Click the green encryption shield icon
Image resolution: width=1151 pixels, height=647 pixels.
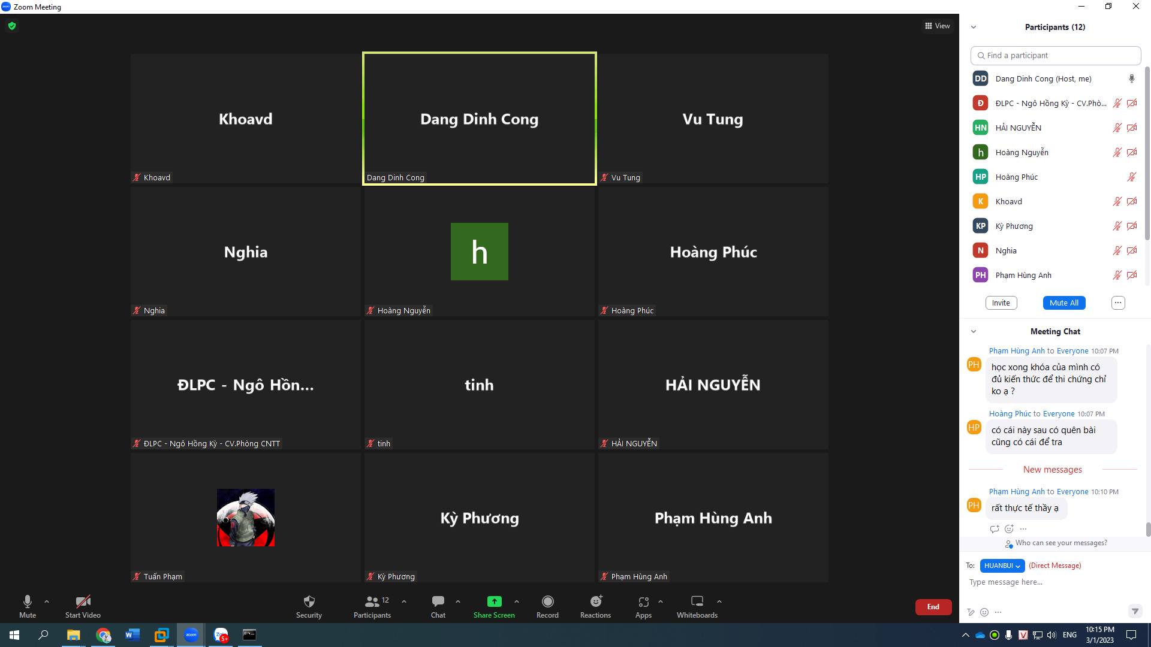coord(12,26)
